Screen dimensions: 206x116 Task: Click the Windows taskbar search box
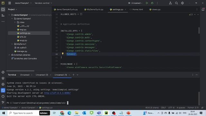pyautogui.click(x=23, y=113)
